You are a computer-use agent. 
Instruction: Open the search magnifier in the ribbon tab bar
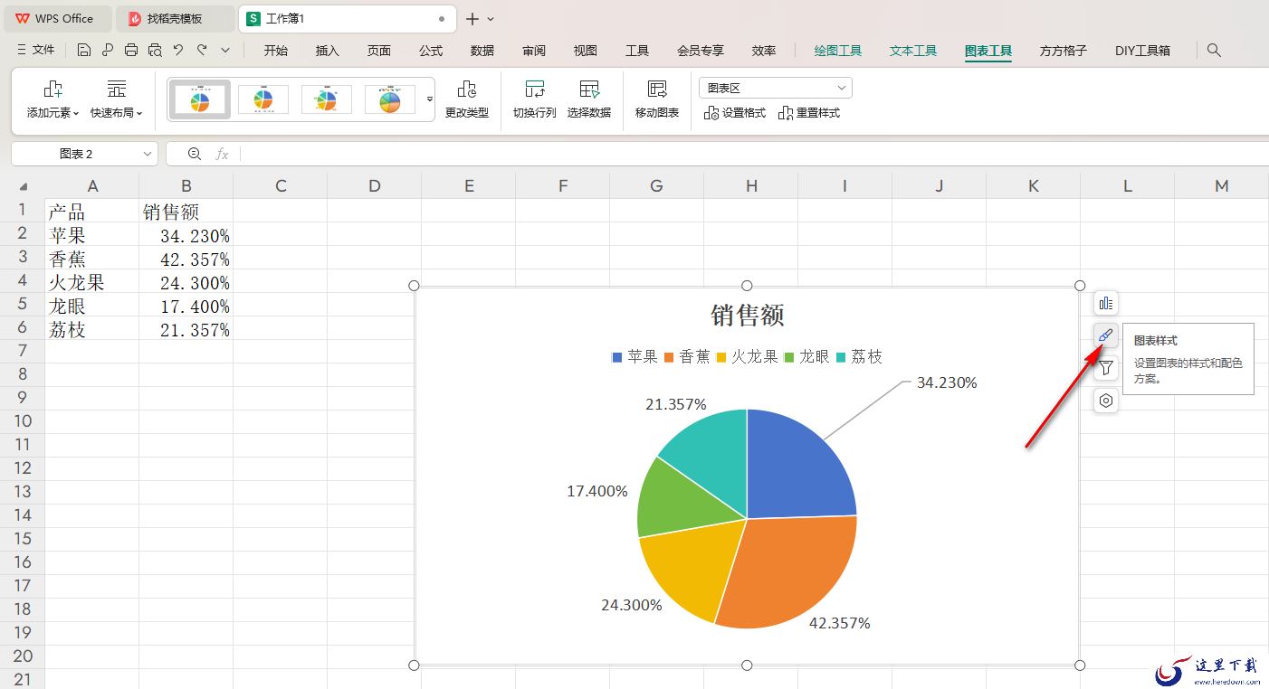(1215, 51)
